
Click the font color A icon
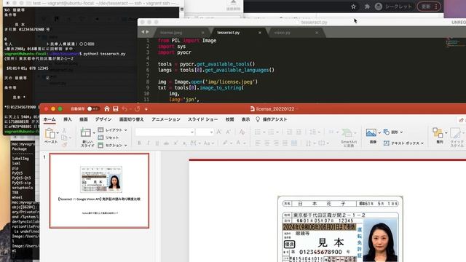(238, 143)
